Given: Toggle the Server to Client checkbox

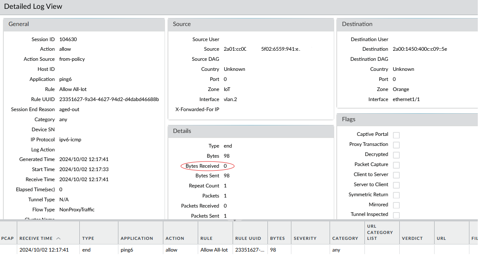Looking at the screenshot, I should click(x=396, y=185).
